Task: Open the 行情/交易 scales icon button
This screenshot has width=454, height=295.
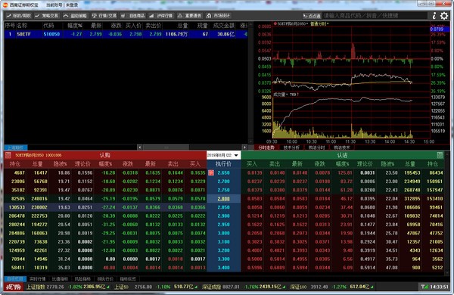Action: [x=104, y=16]
